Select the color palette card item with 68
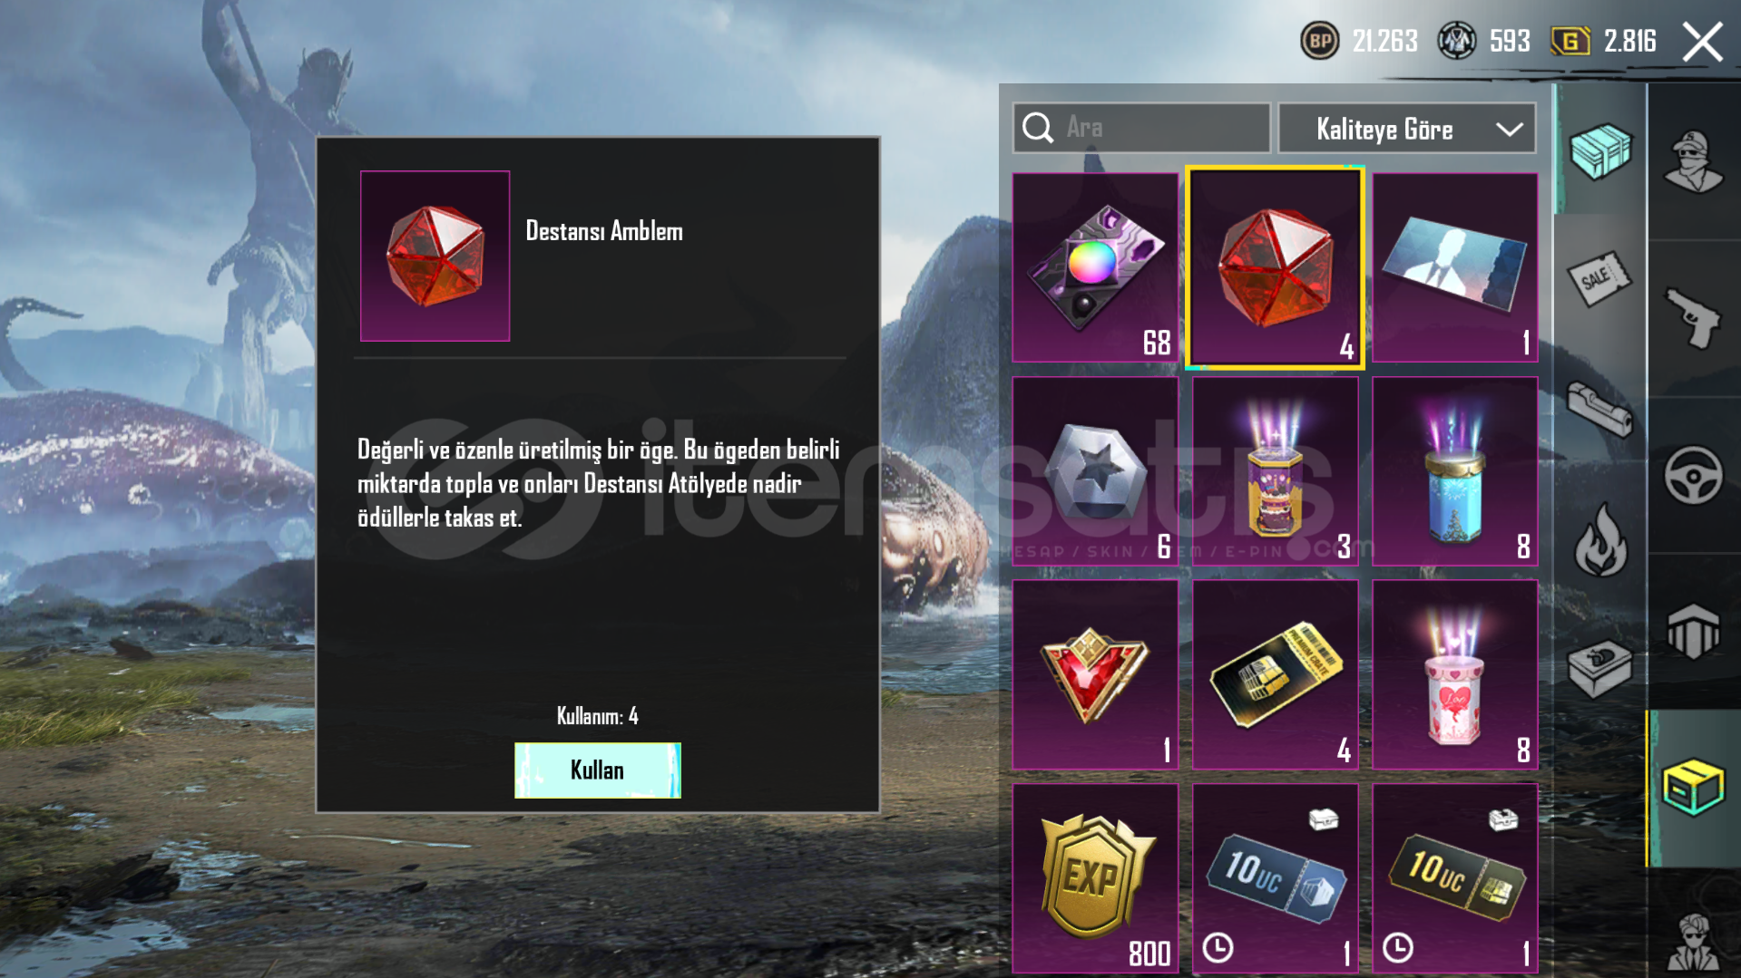 tap(1095, 267)
